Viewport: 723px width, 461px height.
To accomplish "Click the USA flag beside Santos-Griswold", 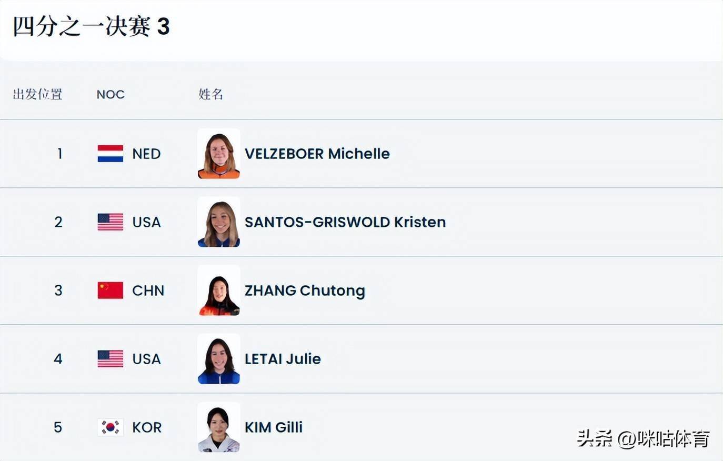I will [111, 222].
